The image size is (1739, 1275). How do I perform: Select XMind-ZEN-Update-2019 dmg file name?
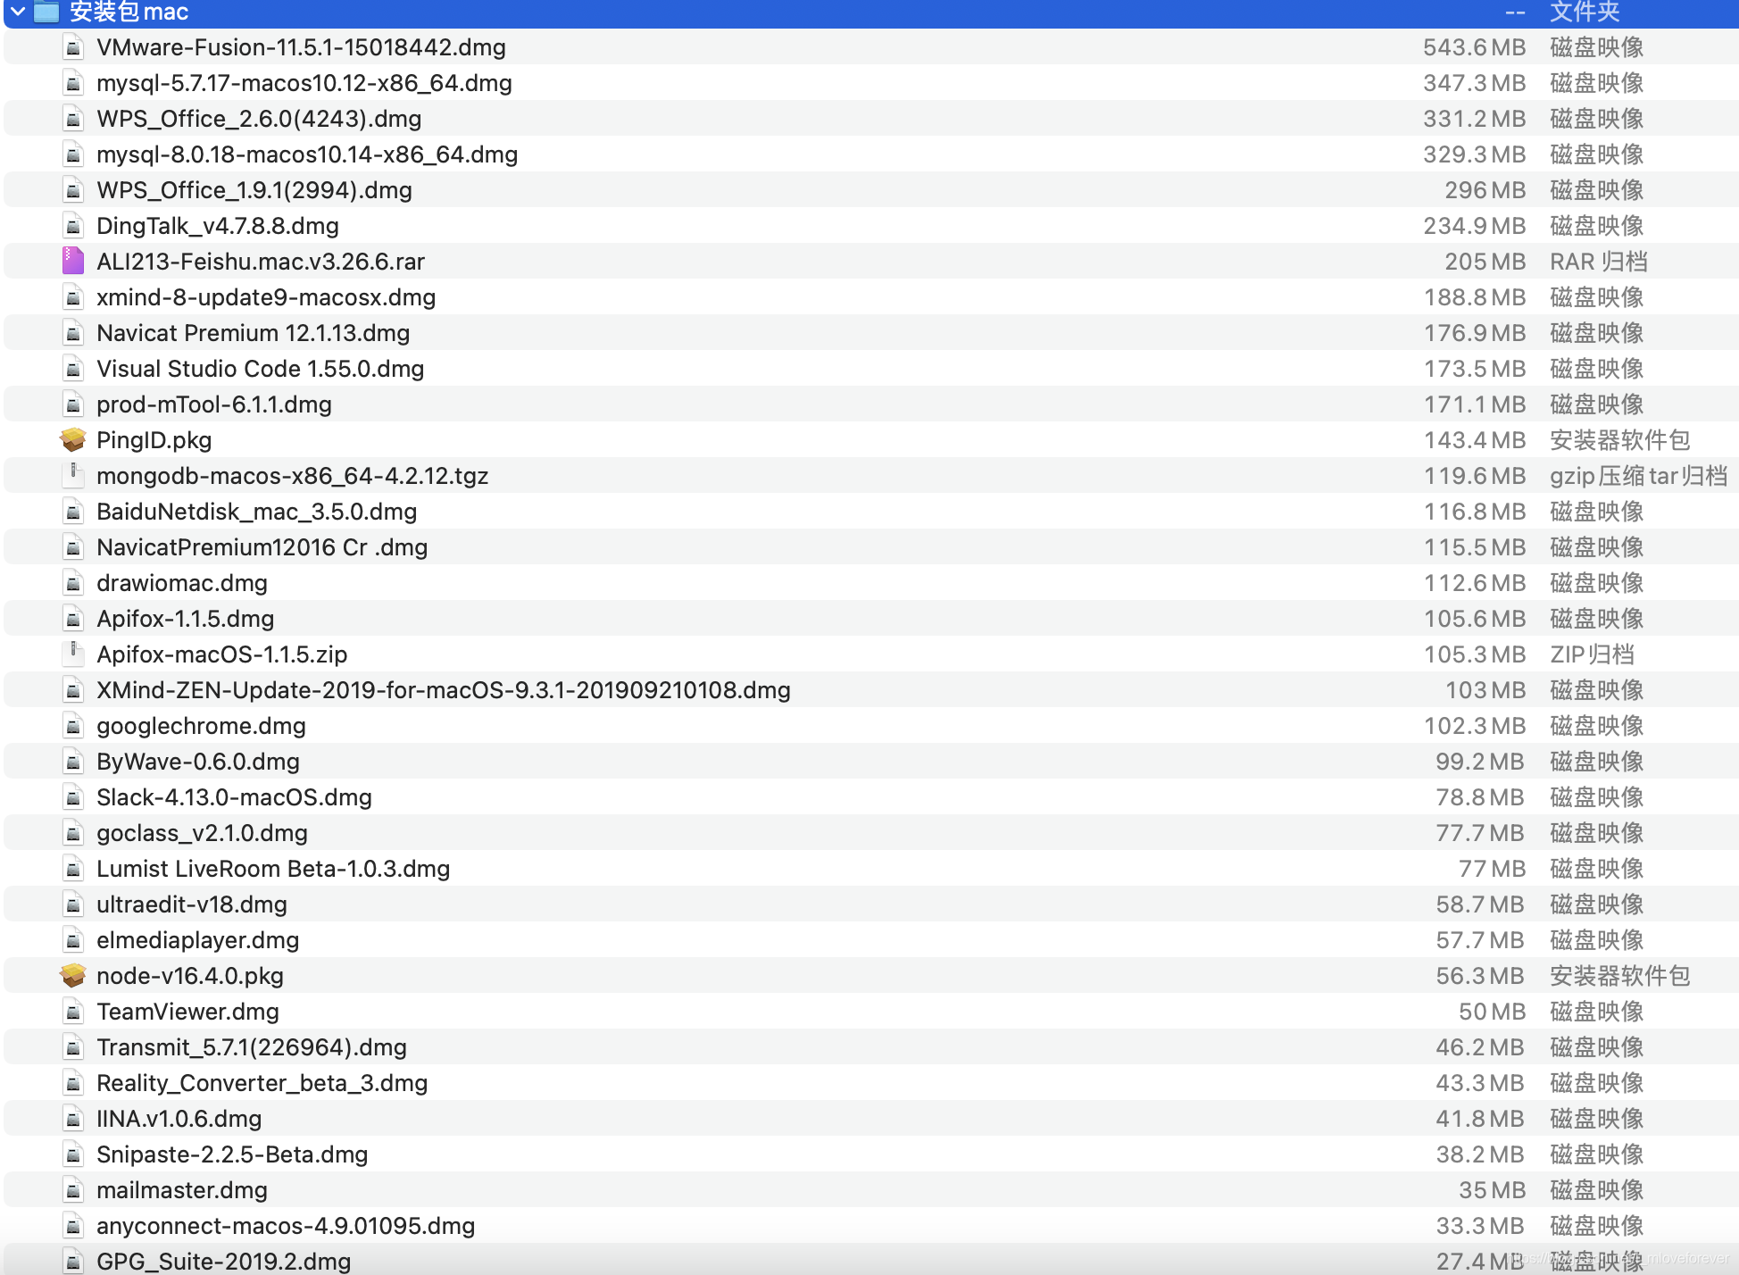coord(443,690)
